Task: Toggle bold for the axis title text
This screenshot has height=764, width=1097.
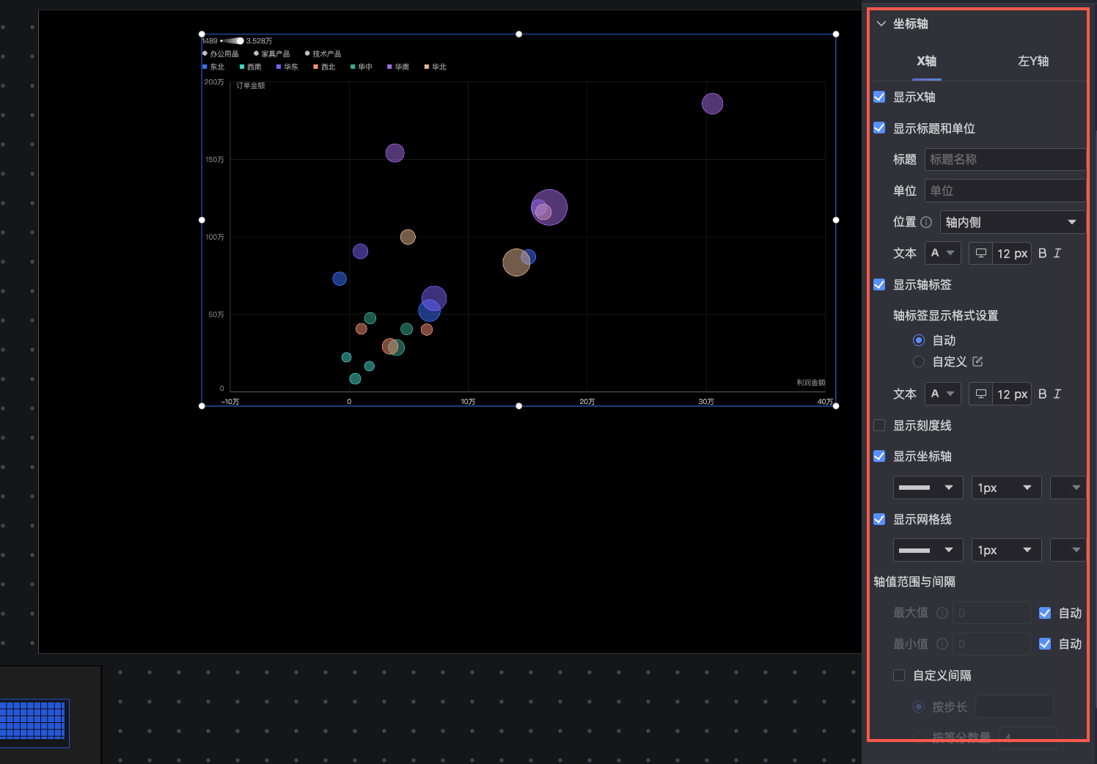Action: pyautogui.click(x=1042, y=253)
